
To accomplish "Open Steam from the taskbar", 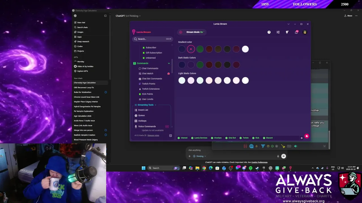I will [257, 168].
